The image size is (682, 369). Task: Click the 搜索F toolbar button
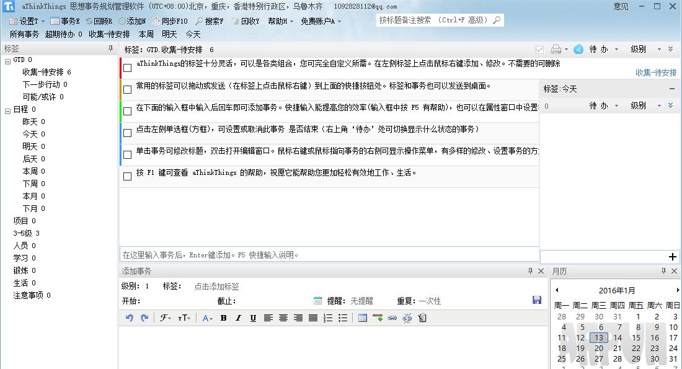(209, 21)
